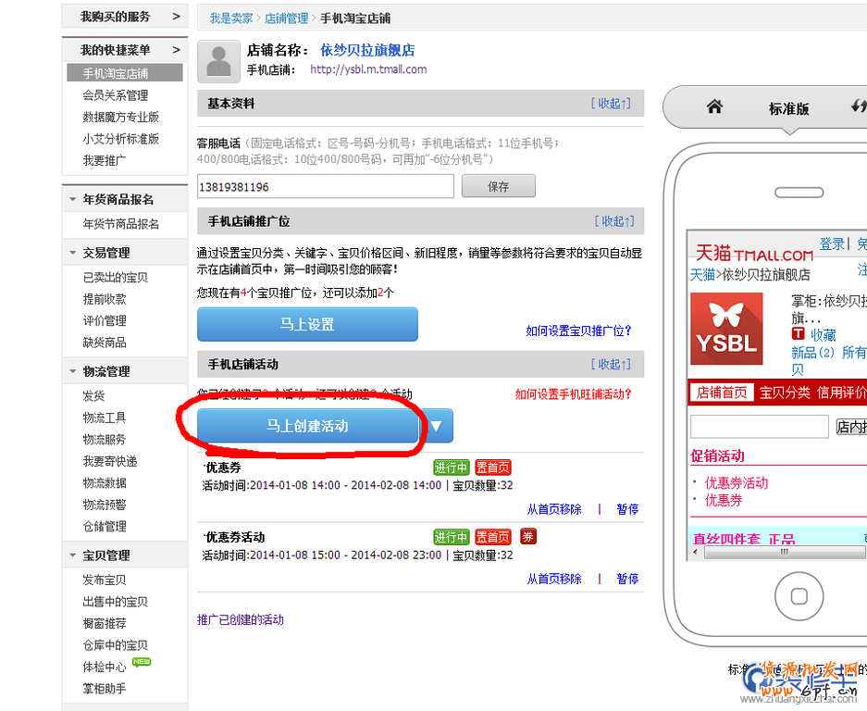Open 橱窗推荐 in sidebar
This screenshot has height=711, width=867.
tap(105, 623)
